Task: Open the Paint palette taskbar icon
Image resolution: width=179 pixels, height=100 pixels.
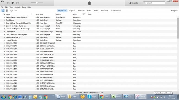Action: 83,97
